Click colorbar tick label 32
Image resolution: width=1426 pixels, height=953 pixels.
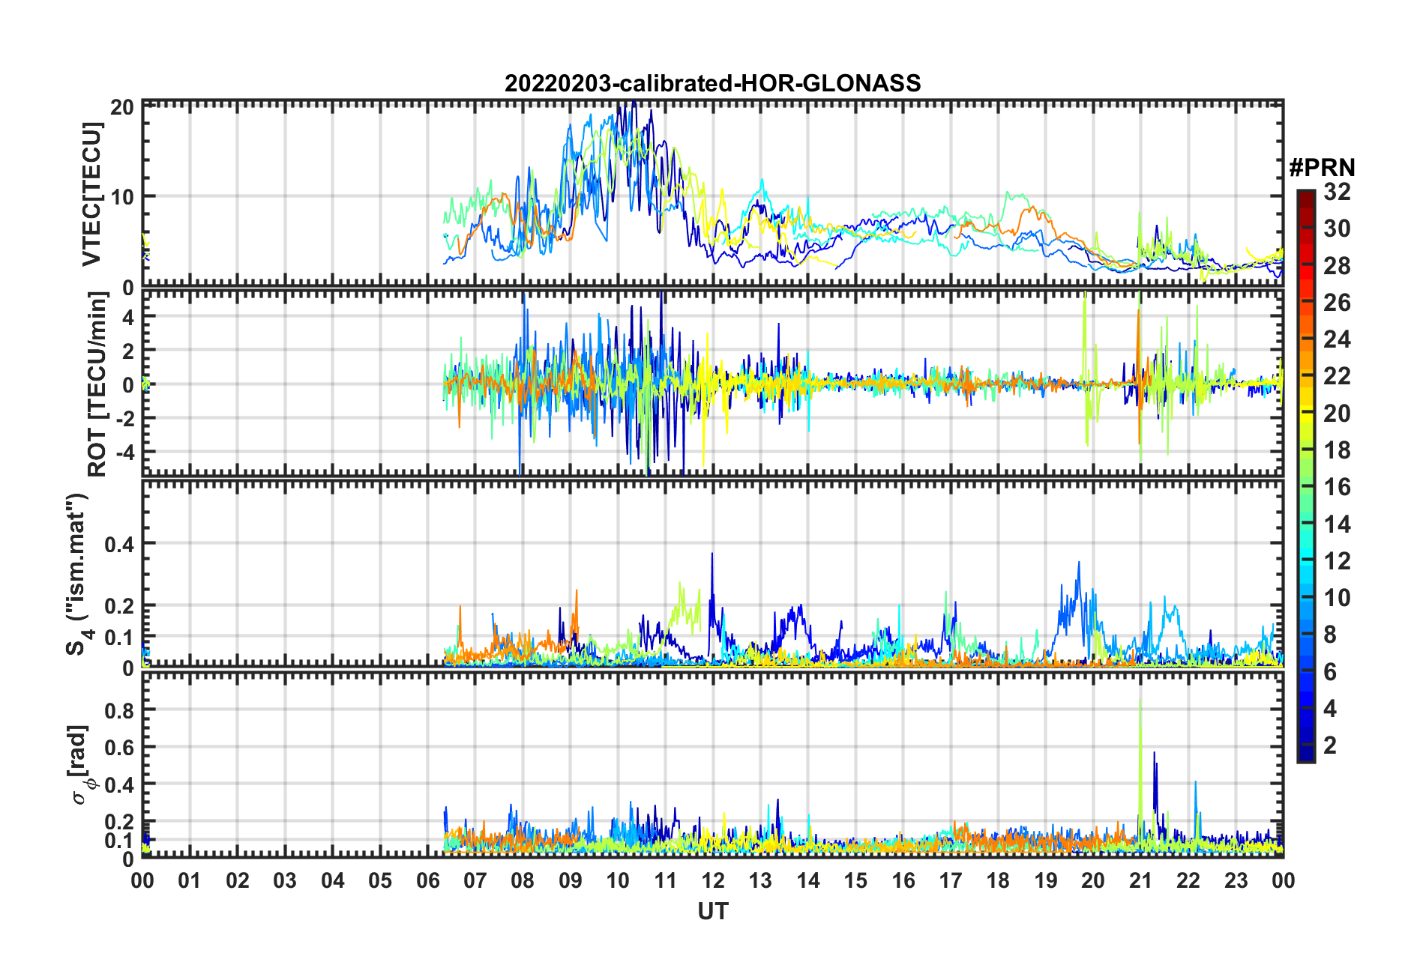click(1337, 192)
